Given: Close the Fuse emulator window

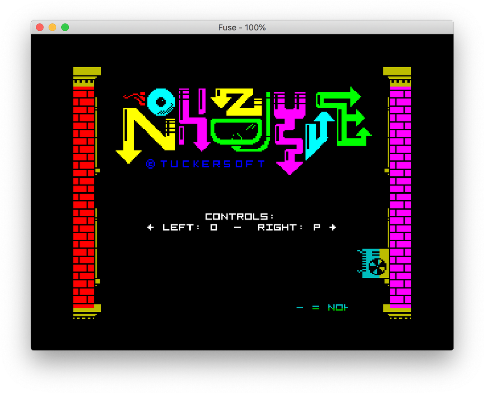Looking at the screenshot, I should [40, 27].
